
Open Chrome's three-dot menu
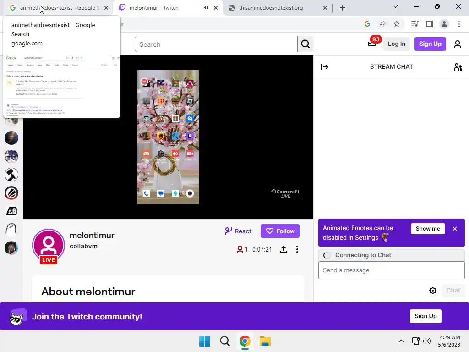coord(459,24)
